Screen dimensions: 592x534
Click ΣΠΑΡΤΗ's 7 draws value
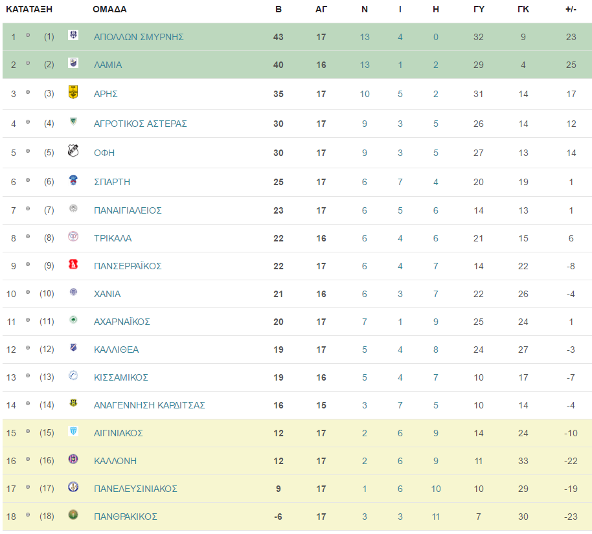pos(400,183)
